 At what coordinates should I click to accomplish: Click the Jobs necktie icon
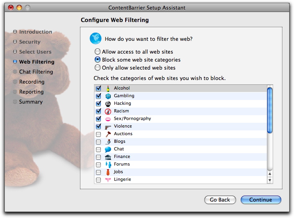[x=108, y=172]
